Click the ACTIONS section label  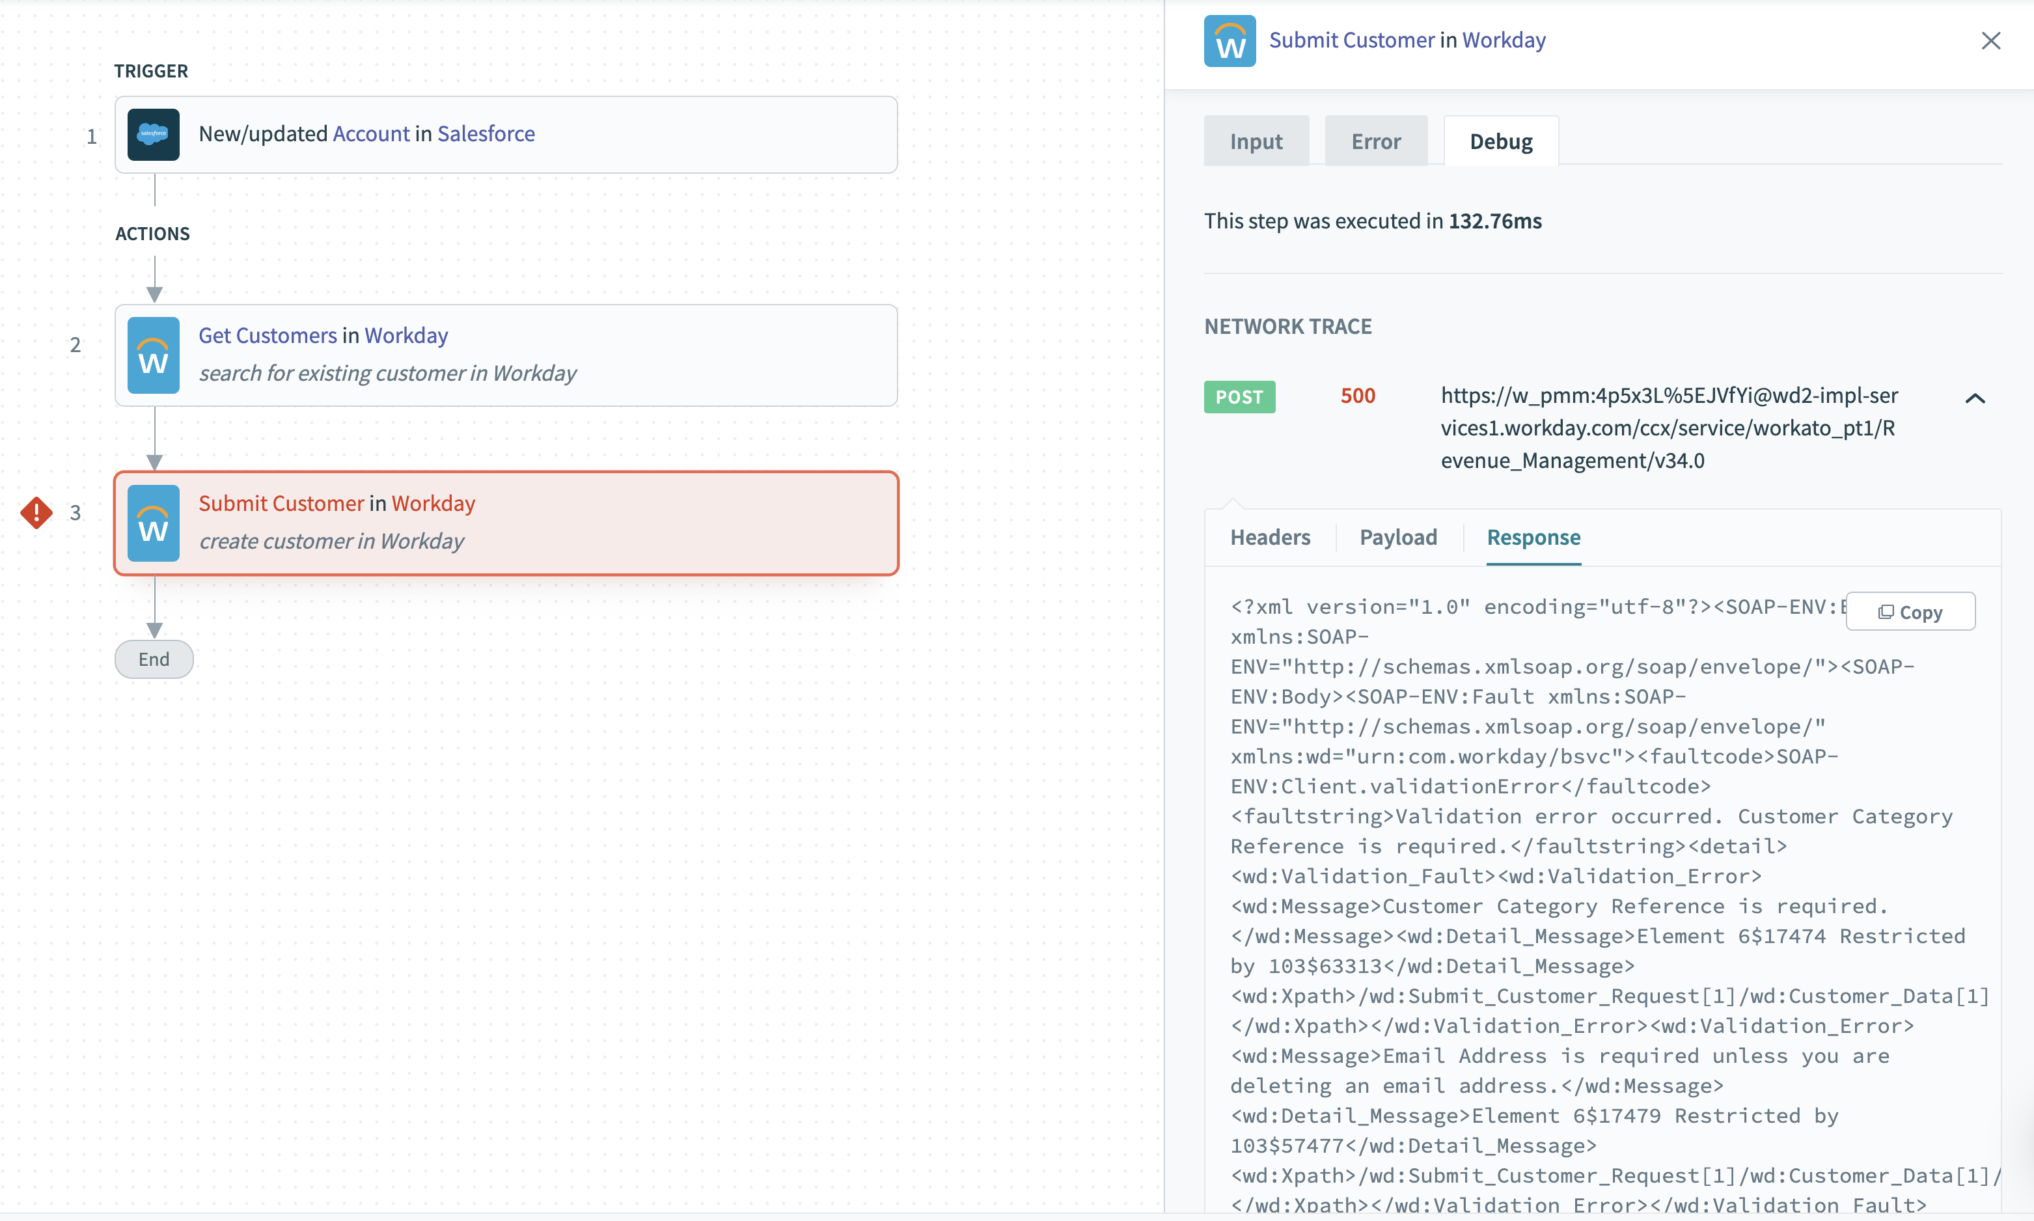152,234
